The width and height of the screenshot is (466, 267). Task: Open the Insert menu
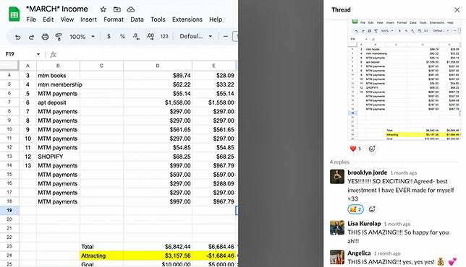(x=88, y=19)
